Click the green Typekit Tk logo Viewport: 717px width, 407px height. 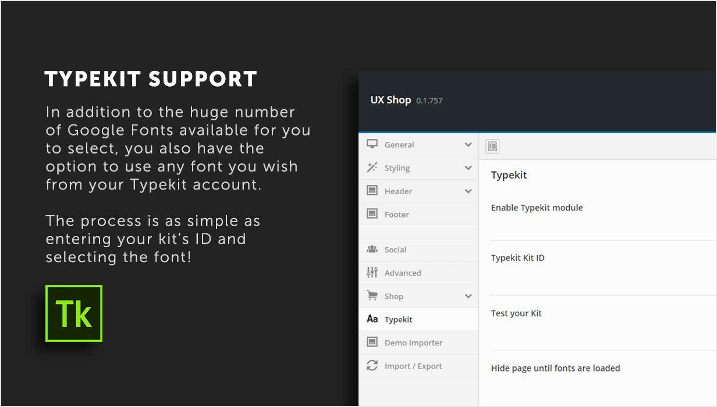tap(74, 313)
